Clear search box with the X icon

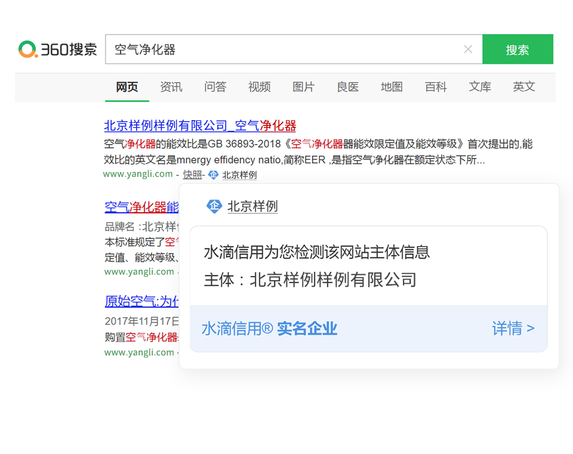468,50
